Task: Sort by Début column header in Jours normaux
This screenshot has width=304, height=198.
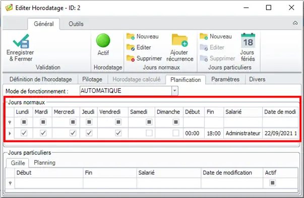Action: coord(194,112)
